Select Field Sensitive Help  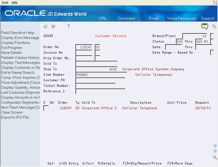(x=18, y=33)
